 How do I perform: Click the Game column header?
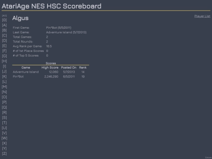tap(26, 68)
